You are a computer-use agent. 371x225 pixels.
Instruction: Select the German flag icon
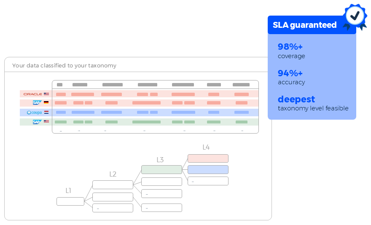pyautogui.click(x=46, y=103)
